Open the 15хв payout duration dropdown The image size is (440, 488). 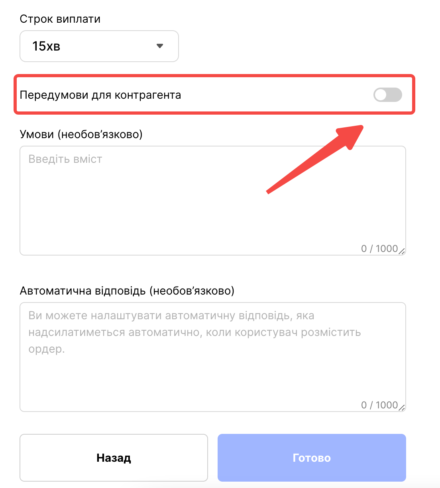point(99,46)
